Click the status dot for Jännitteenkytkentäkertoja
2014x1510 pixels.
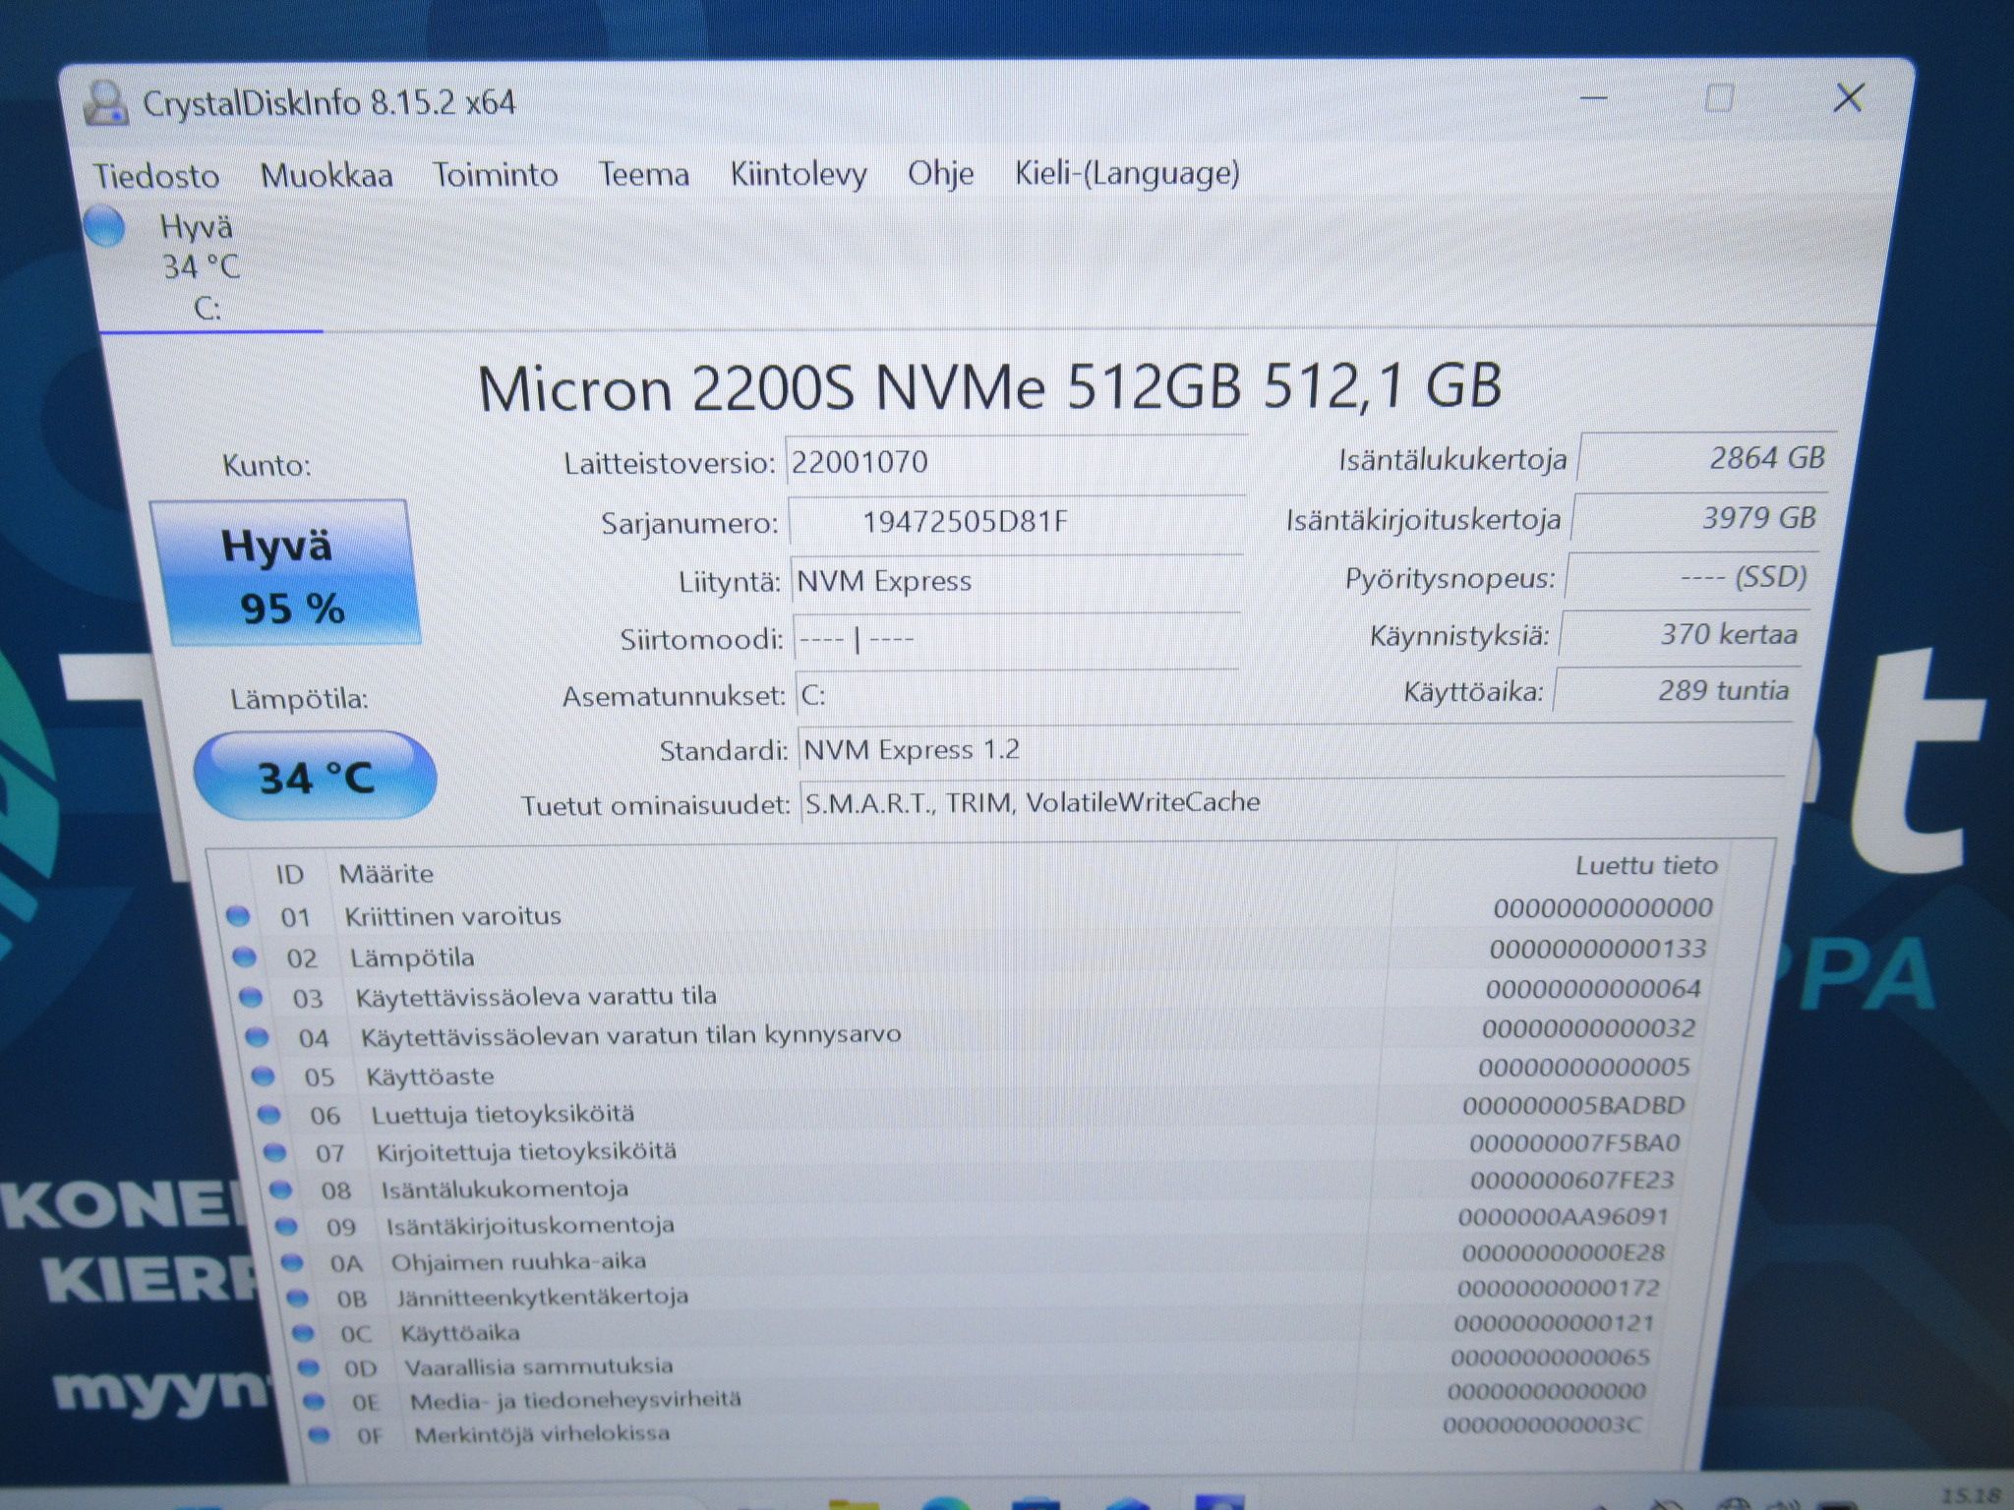pyautogui.click(x=297, y=1298)
